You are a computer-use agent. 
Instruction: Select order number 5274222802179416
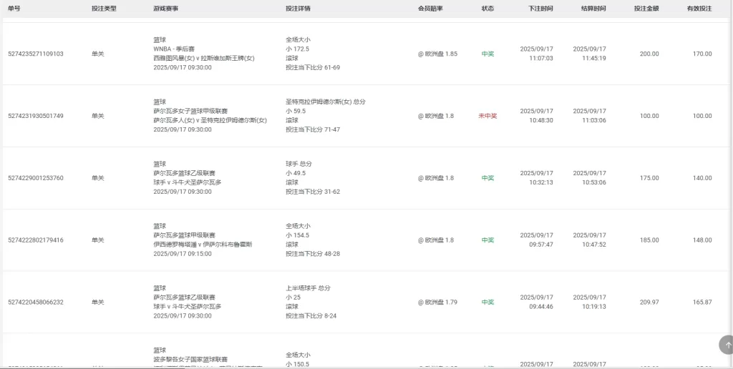click(x=36, y=240)
